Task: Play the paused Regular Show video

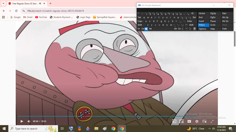Action: [x=22, y=121]
